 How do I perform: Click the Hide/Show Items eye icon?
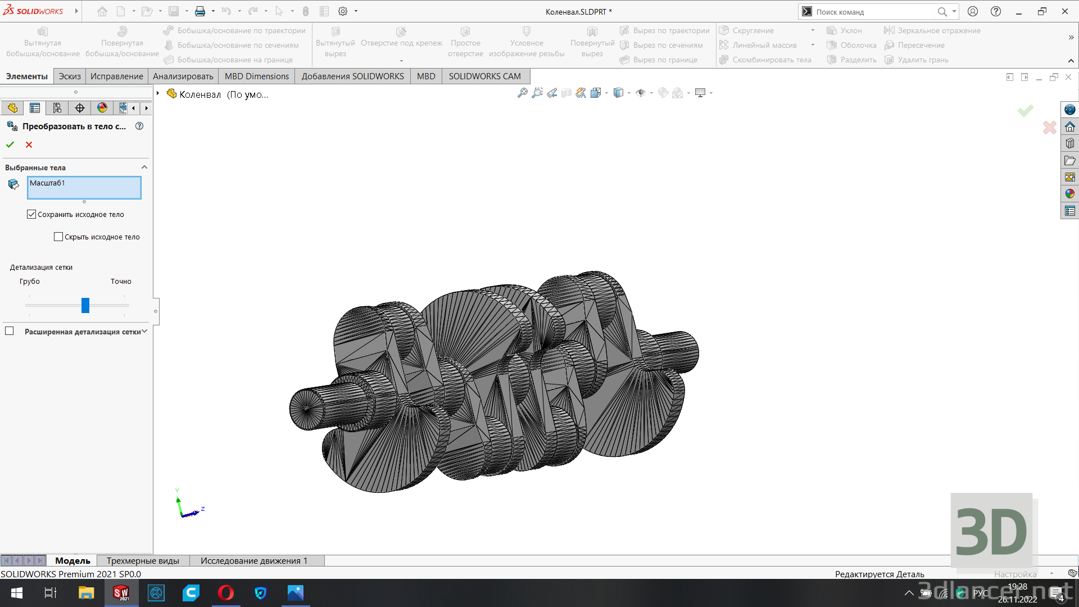641,93
